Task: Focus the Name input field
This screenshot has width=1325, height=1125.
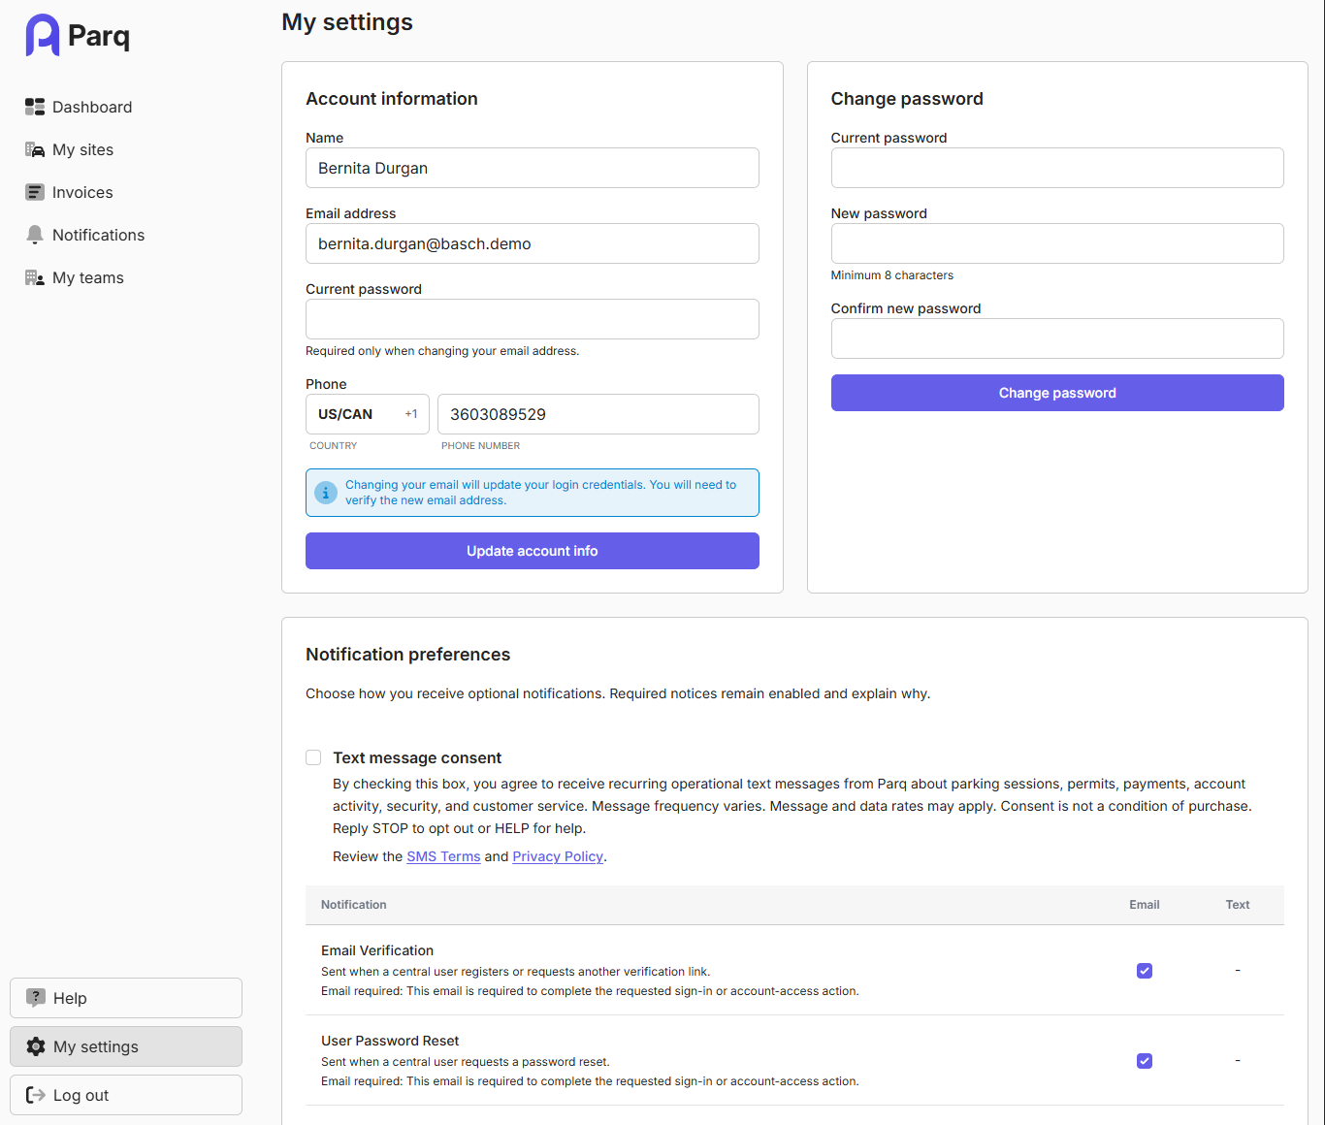Action: 533,168
